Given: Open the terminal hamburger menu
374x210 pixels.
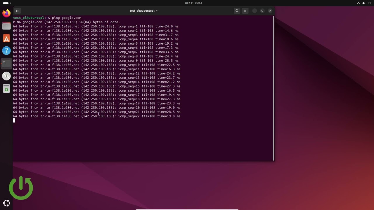Looking at the screenshot, I should pyautogui.click(x=245, y=11).
